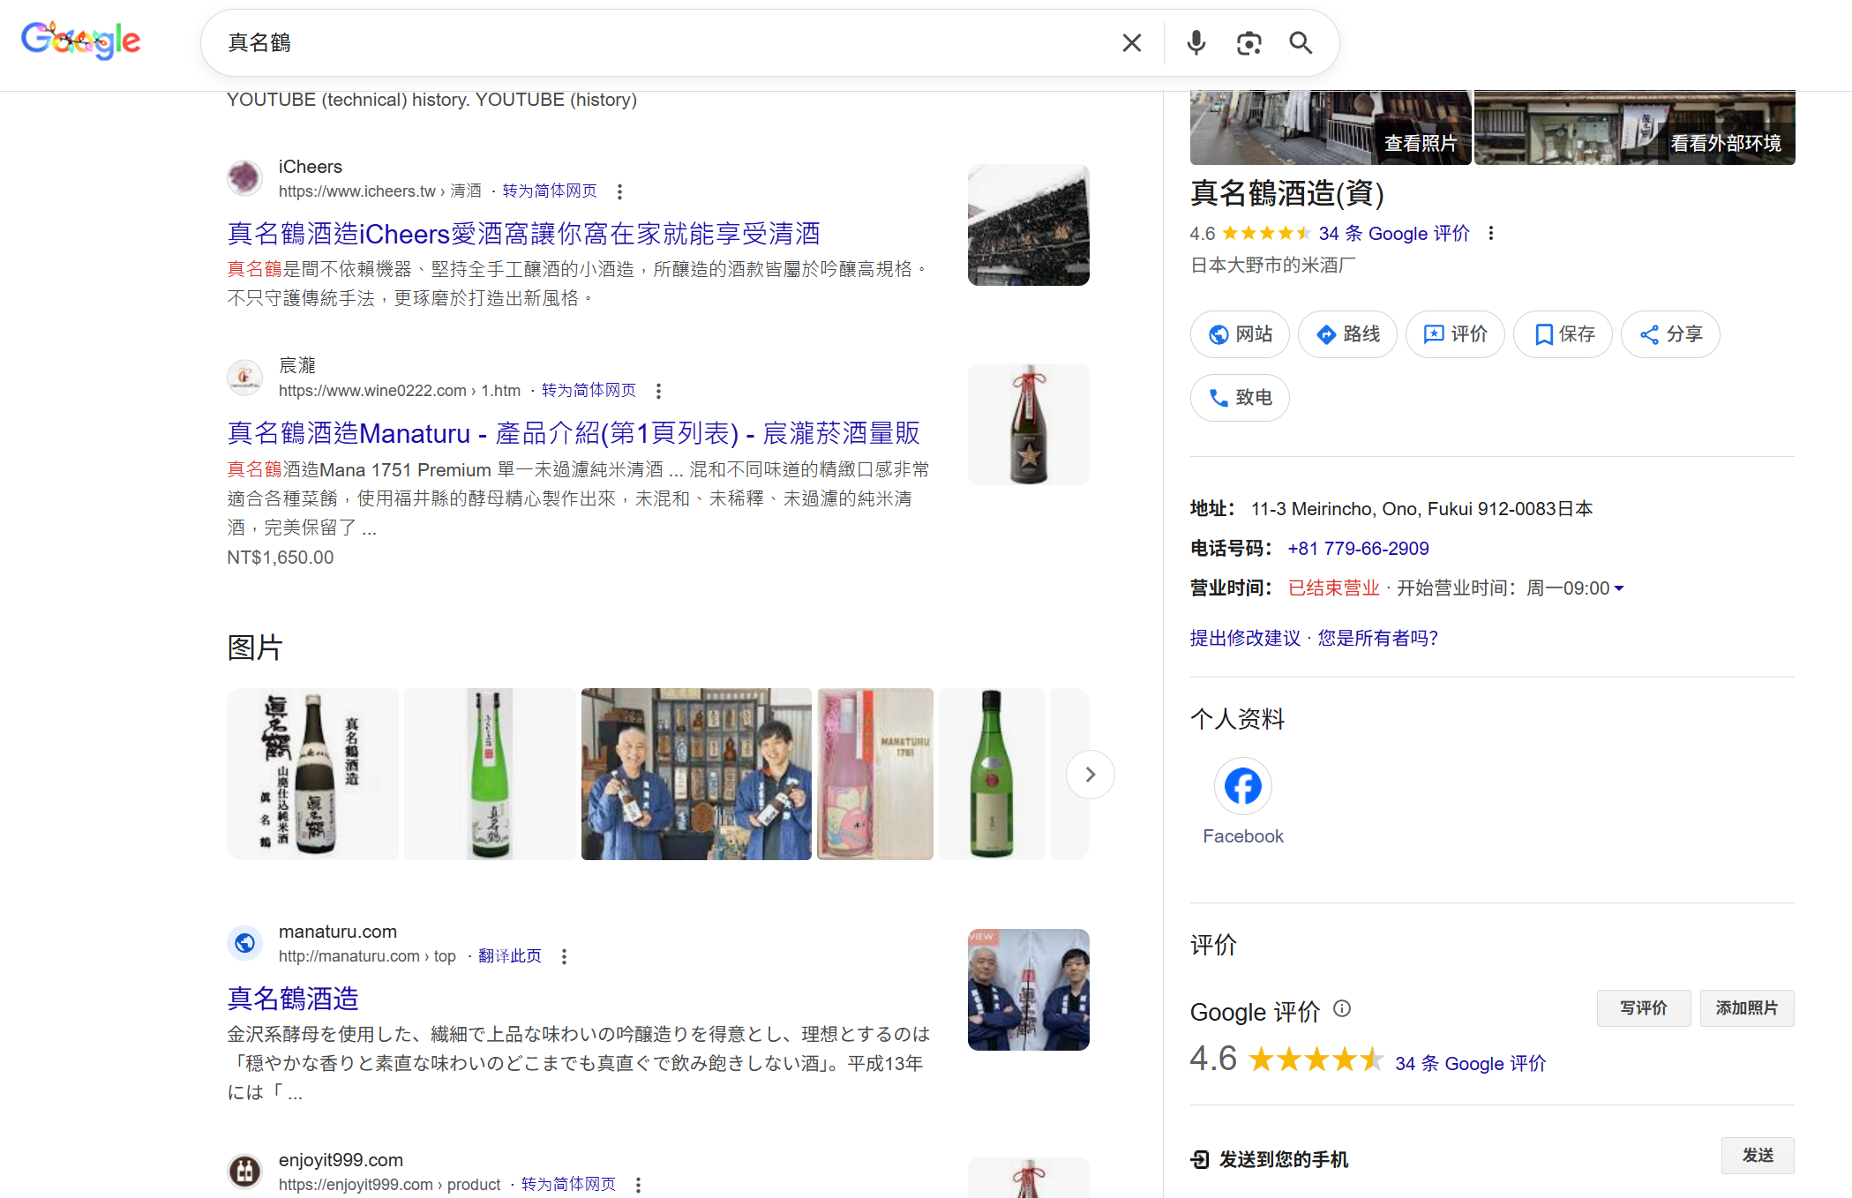Clear the search box text
Screen dimensions: 1852x1198
click(x=1131, y=42)
